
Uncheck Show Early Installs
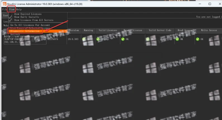click(26, 17)
